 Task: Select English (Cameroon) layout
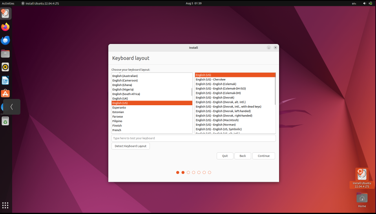click(x=152, y=80)
